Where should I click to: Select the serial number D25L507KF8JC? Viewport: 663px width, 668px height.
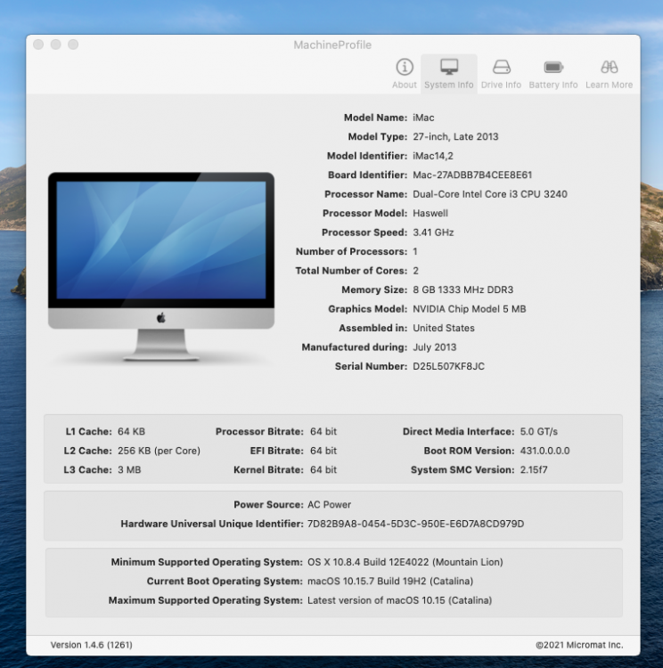[448, 366]
